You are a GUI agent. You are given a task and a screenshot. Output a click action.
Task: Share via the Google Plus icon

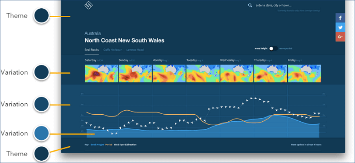340,37
